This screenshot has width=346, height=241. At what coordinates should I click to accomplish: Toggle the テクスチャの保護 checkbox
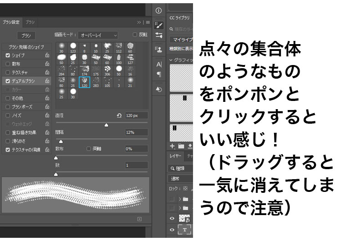[8, 150]
